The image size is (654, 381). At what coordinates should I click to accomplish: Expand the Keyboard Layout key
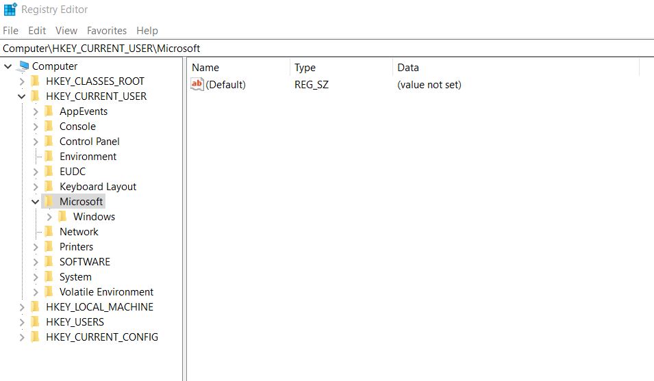coord(36,187)
